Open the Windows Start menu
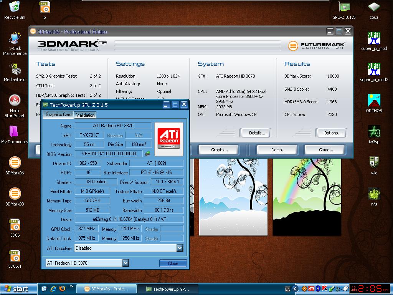 click(x=18, y=289)
